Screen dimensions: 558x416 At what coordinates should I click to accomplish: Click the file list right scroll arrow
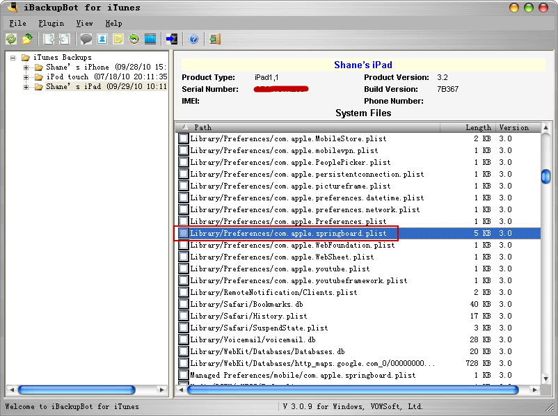pos(535,390)
